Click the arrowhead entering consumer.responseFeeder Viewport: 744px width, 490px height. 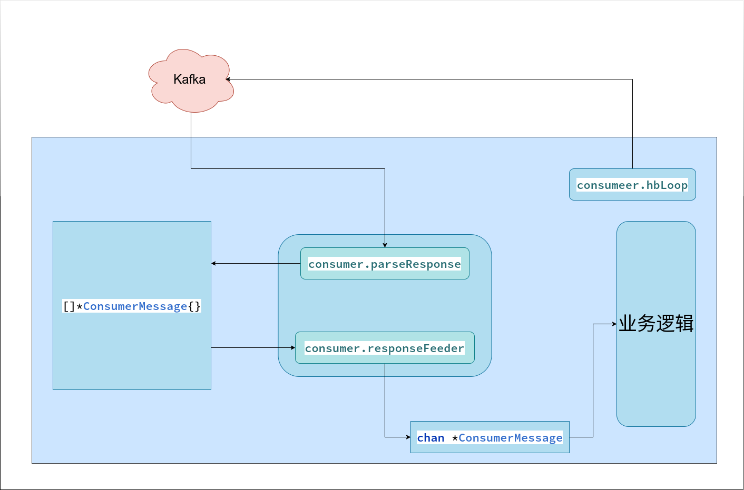292,347
